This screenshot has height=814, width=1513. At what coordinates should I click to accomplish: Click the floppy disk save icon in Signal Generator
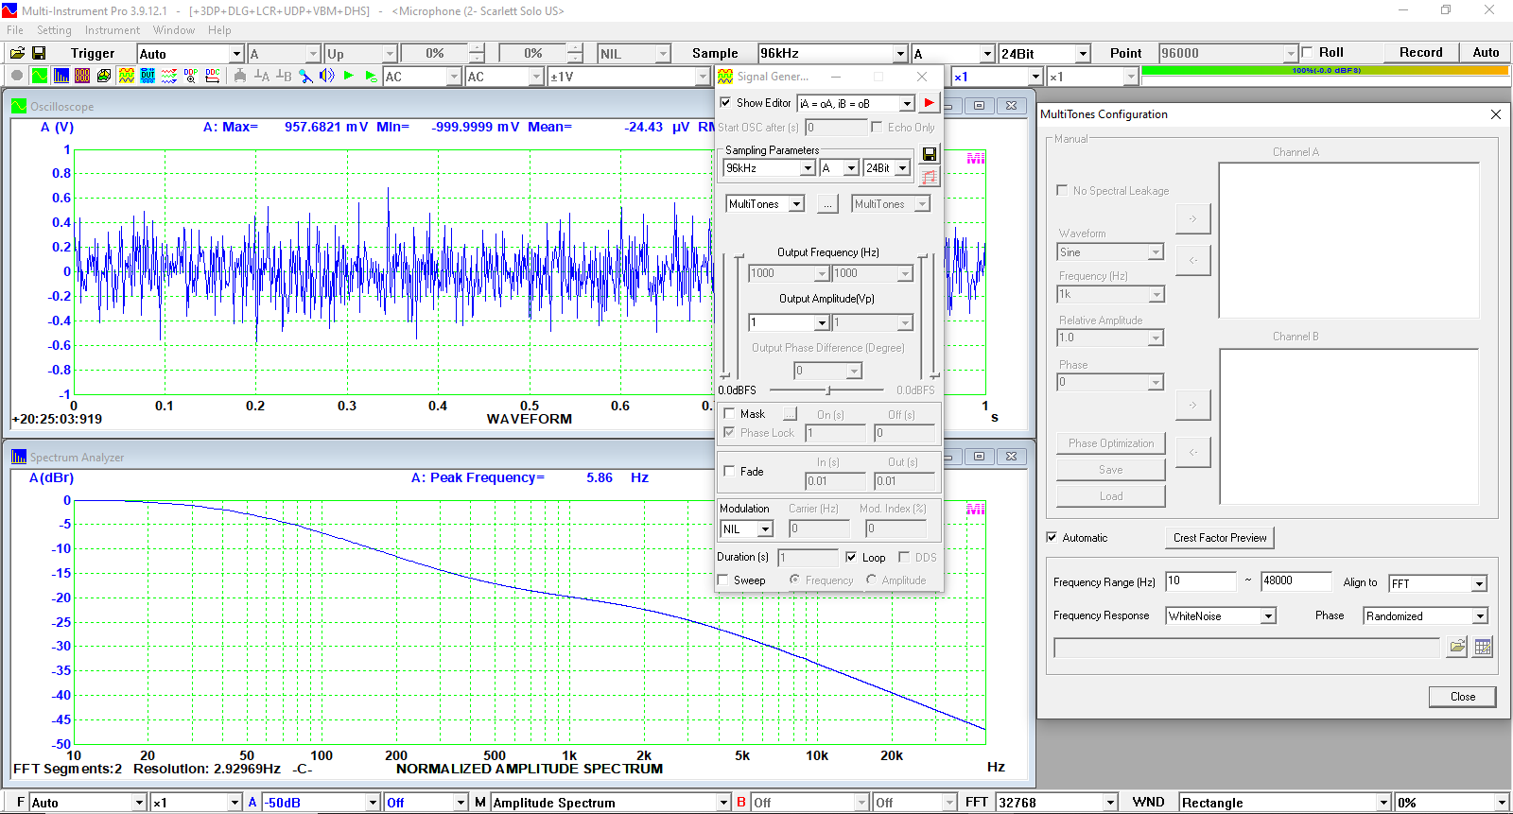point(929,154)
